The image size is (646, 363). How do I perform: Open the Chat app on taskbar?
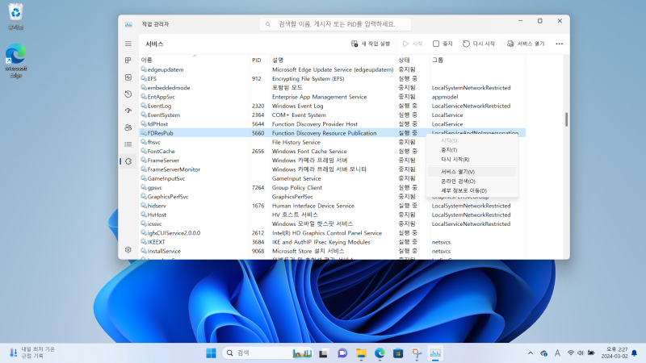click(x=342, y=353)
